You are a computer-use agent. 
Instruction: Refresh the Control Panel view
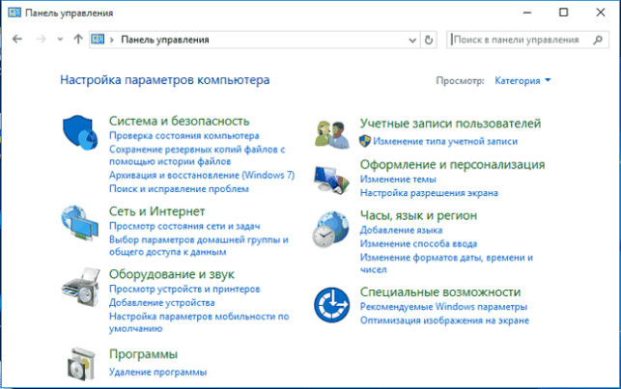tap(429, 40)
